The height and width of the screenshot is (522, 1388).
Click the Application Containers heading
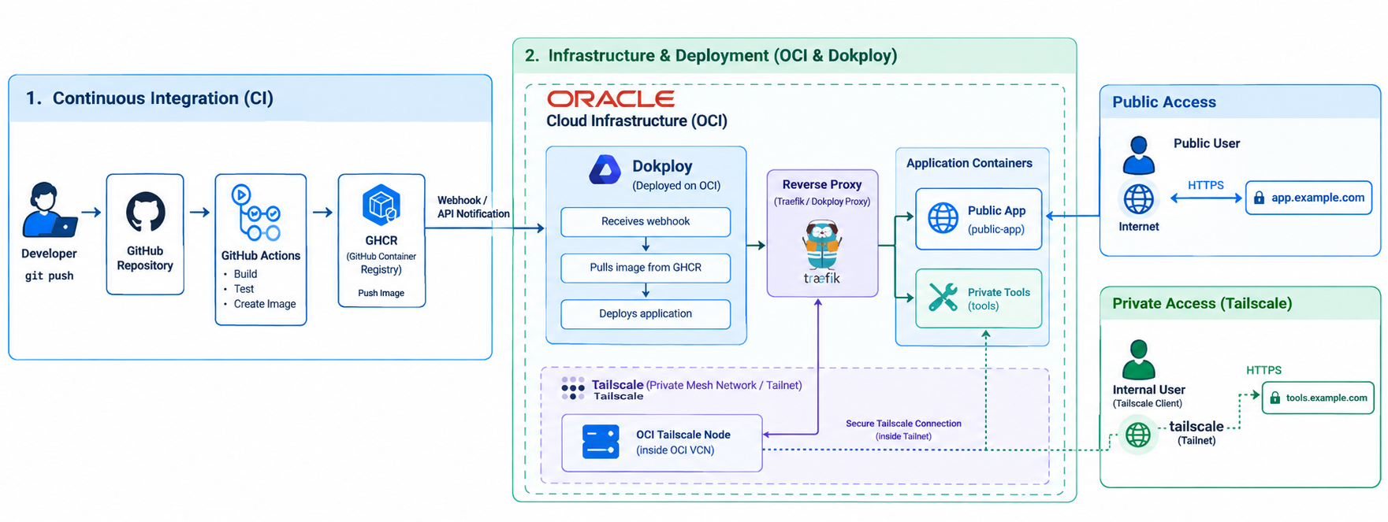tap(969, 164)
